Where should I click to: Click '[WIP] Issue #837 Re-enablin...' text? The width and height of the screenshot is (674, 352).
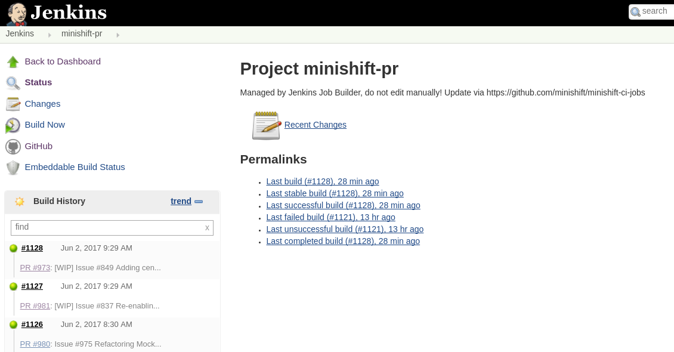pos(107,306)
